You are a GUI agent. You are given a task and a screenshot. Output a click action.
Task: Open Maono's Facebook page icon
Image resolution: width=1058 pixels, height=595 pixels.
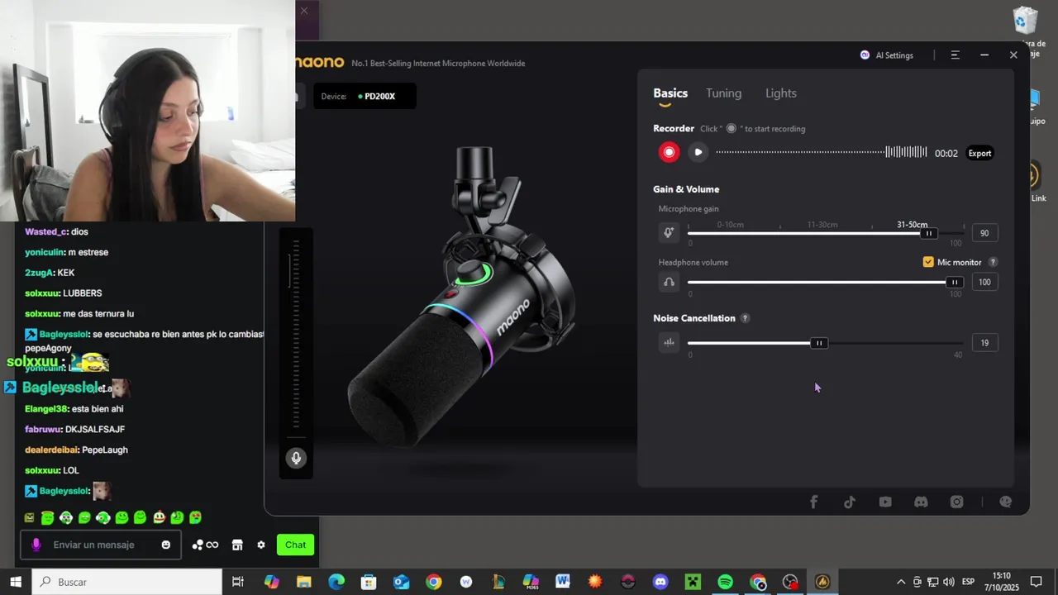[813, 502]
